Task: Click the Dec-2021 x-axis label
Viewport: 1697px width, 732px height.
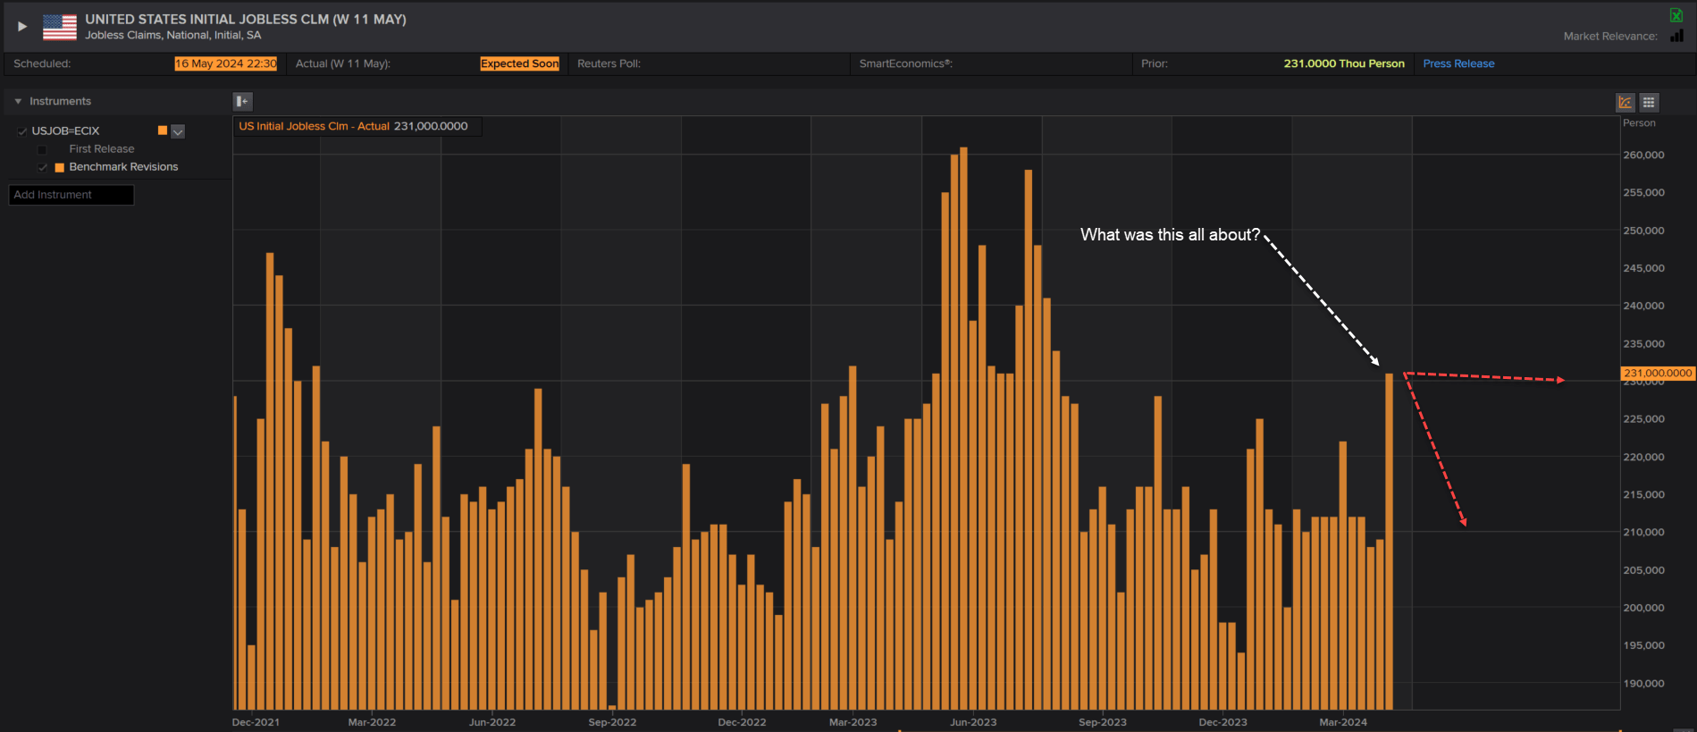Action: (x=256, y=722)
